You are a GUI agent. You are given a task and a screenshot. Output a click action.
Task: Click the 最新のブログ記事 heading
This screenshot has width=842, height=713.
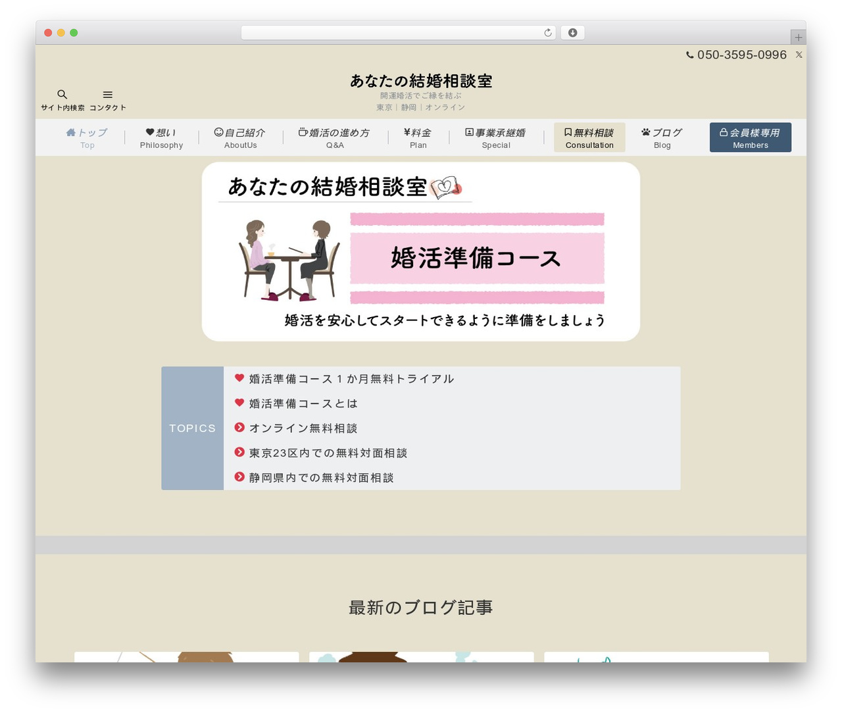click(x=421, y=607)
